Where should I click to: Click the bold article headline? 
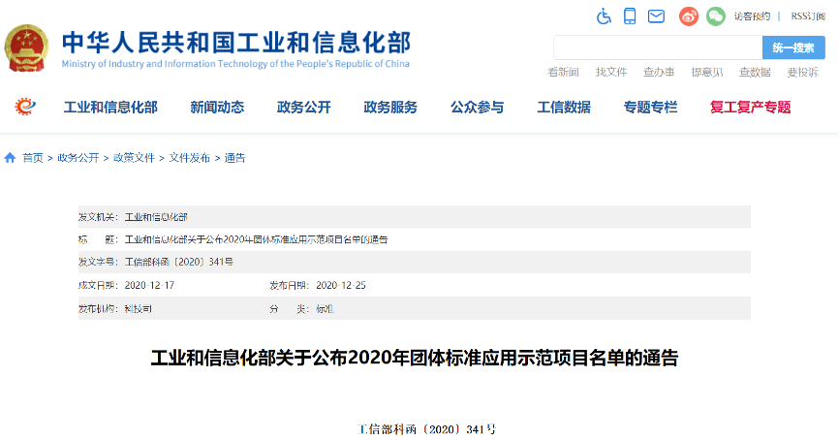tap(415, 358)
